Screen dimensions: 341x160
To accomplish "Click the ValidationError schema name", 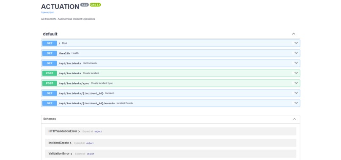I will tap(59, 154).
